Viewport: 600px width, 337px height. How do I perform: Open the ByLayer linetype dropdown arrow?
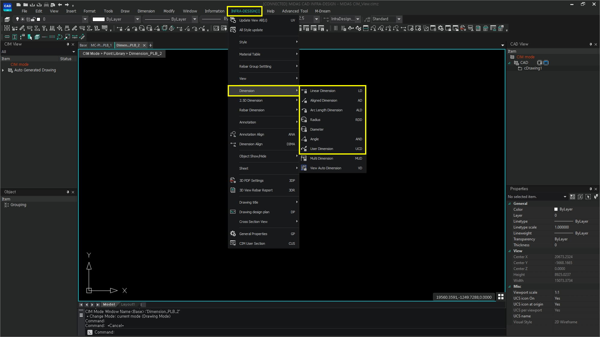194,19
